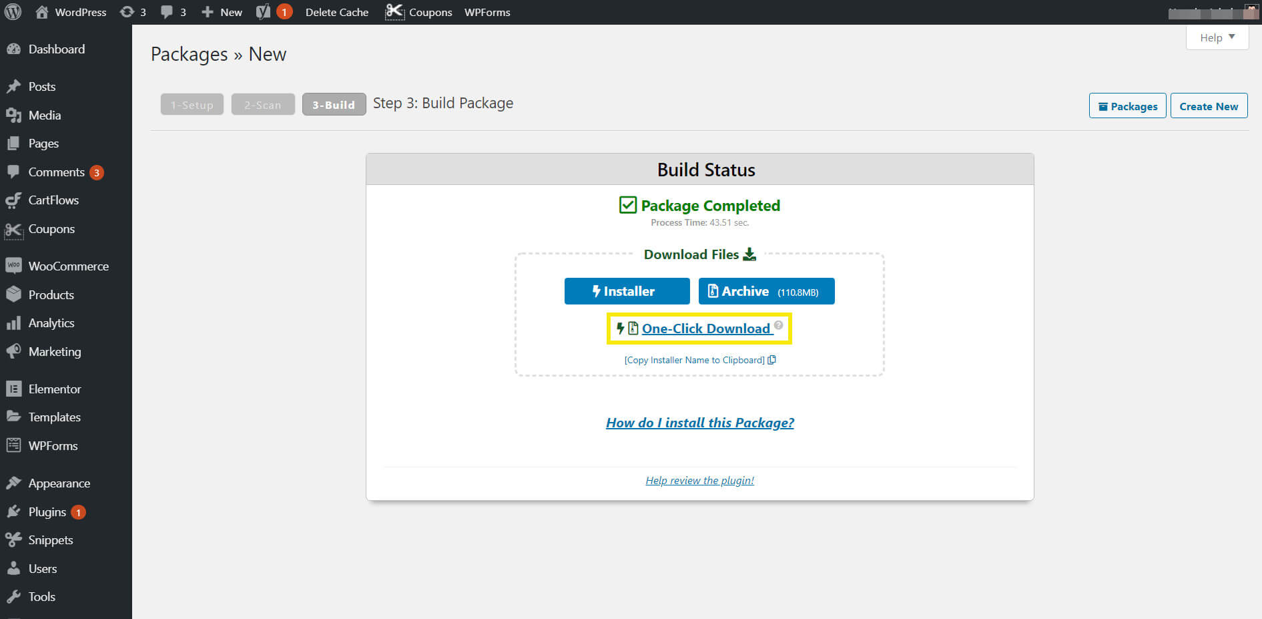Open the New content menu

point(223,12)
